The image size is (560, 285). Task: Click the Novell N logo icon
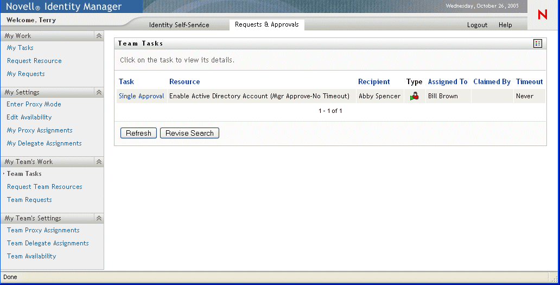543,15
